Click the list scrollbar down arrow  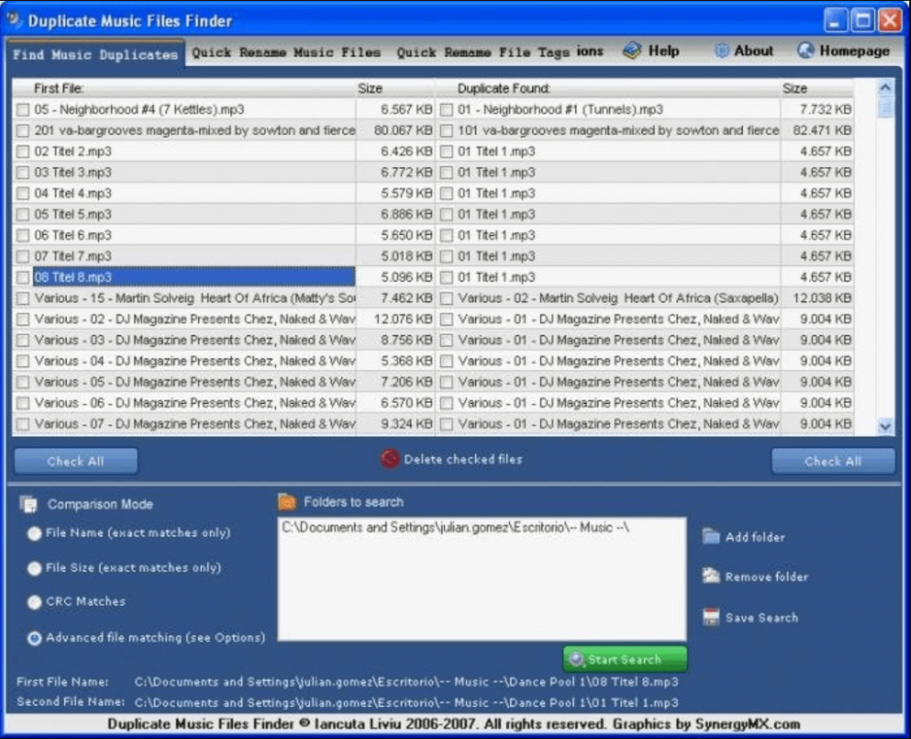(885, 427)
